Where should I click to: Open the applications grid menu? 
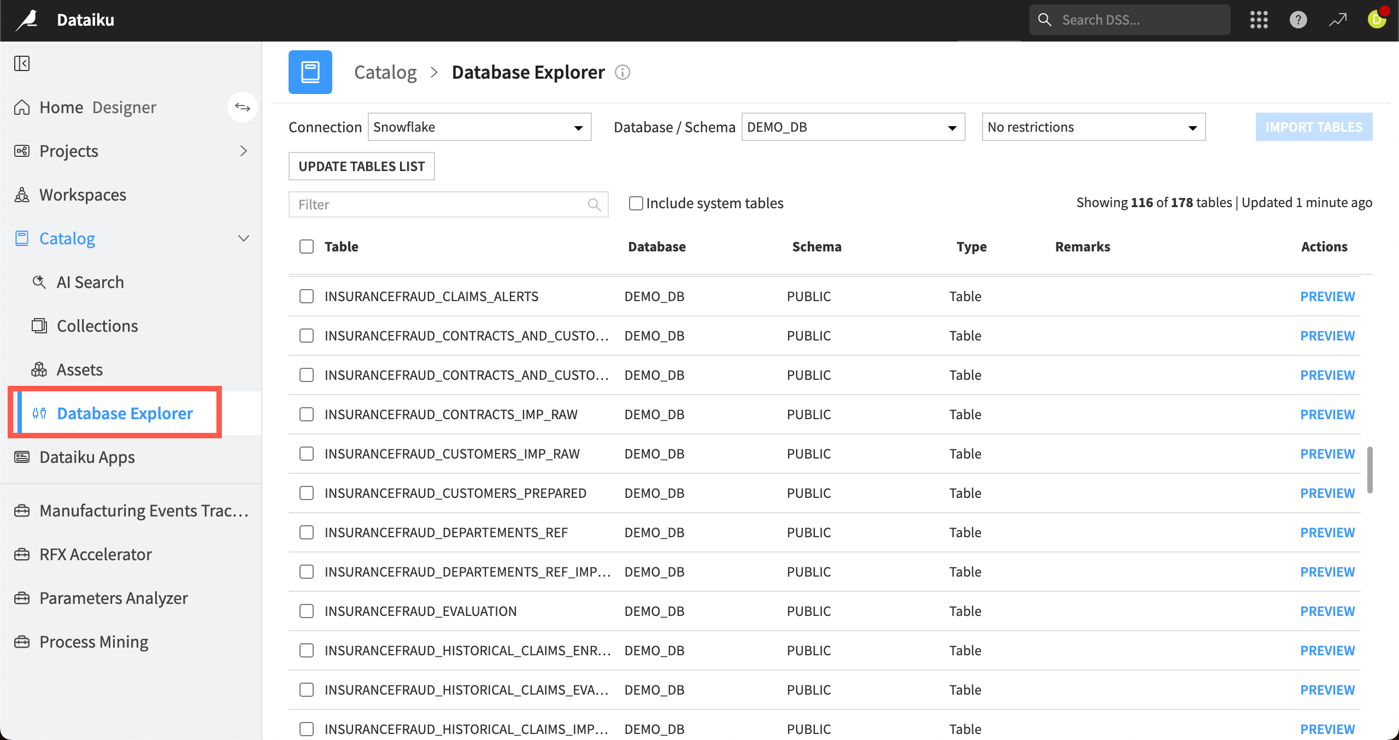[1259, 20]
